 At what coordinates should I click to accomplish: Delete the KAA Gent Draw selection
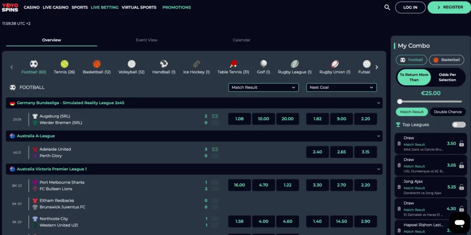pyautogui.click(x=399, y=144)
